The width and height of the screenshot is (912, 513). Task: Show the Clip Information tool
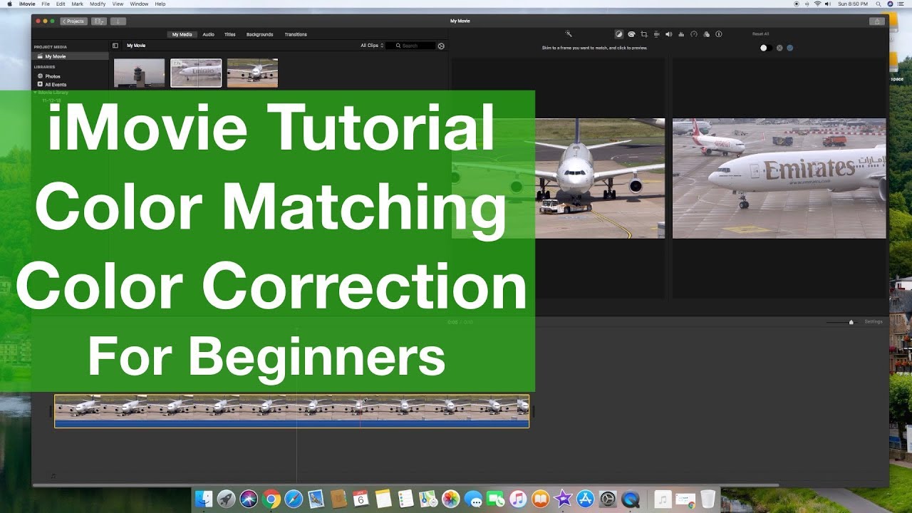coord(718,33)
